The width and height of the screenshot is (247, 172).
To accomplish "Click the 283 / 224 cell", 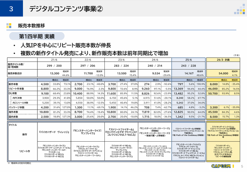I will coord(121,66).
